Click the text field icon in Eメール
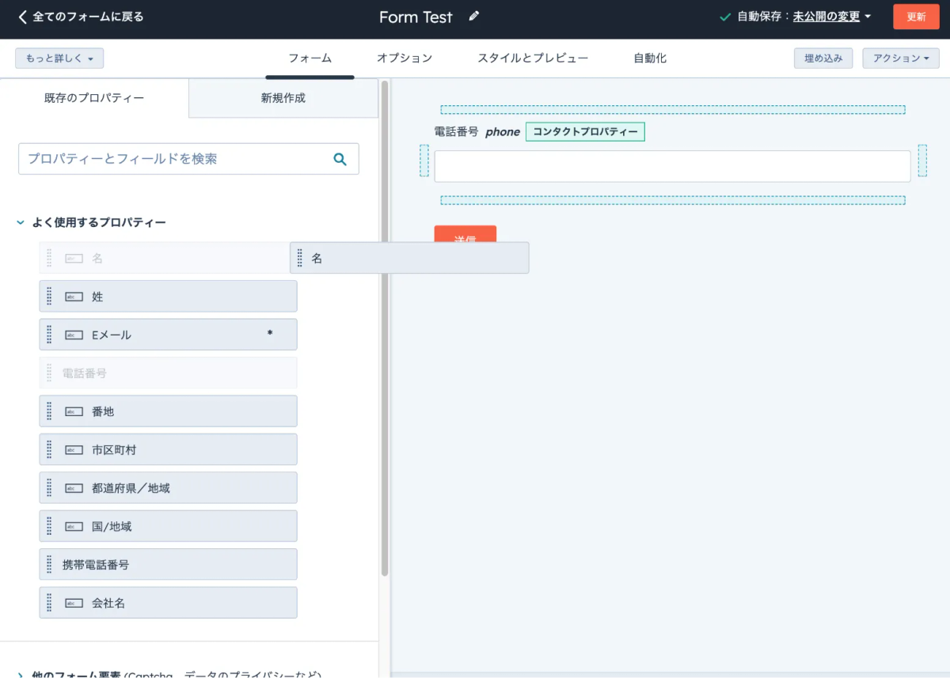 [x=74, y=335]
